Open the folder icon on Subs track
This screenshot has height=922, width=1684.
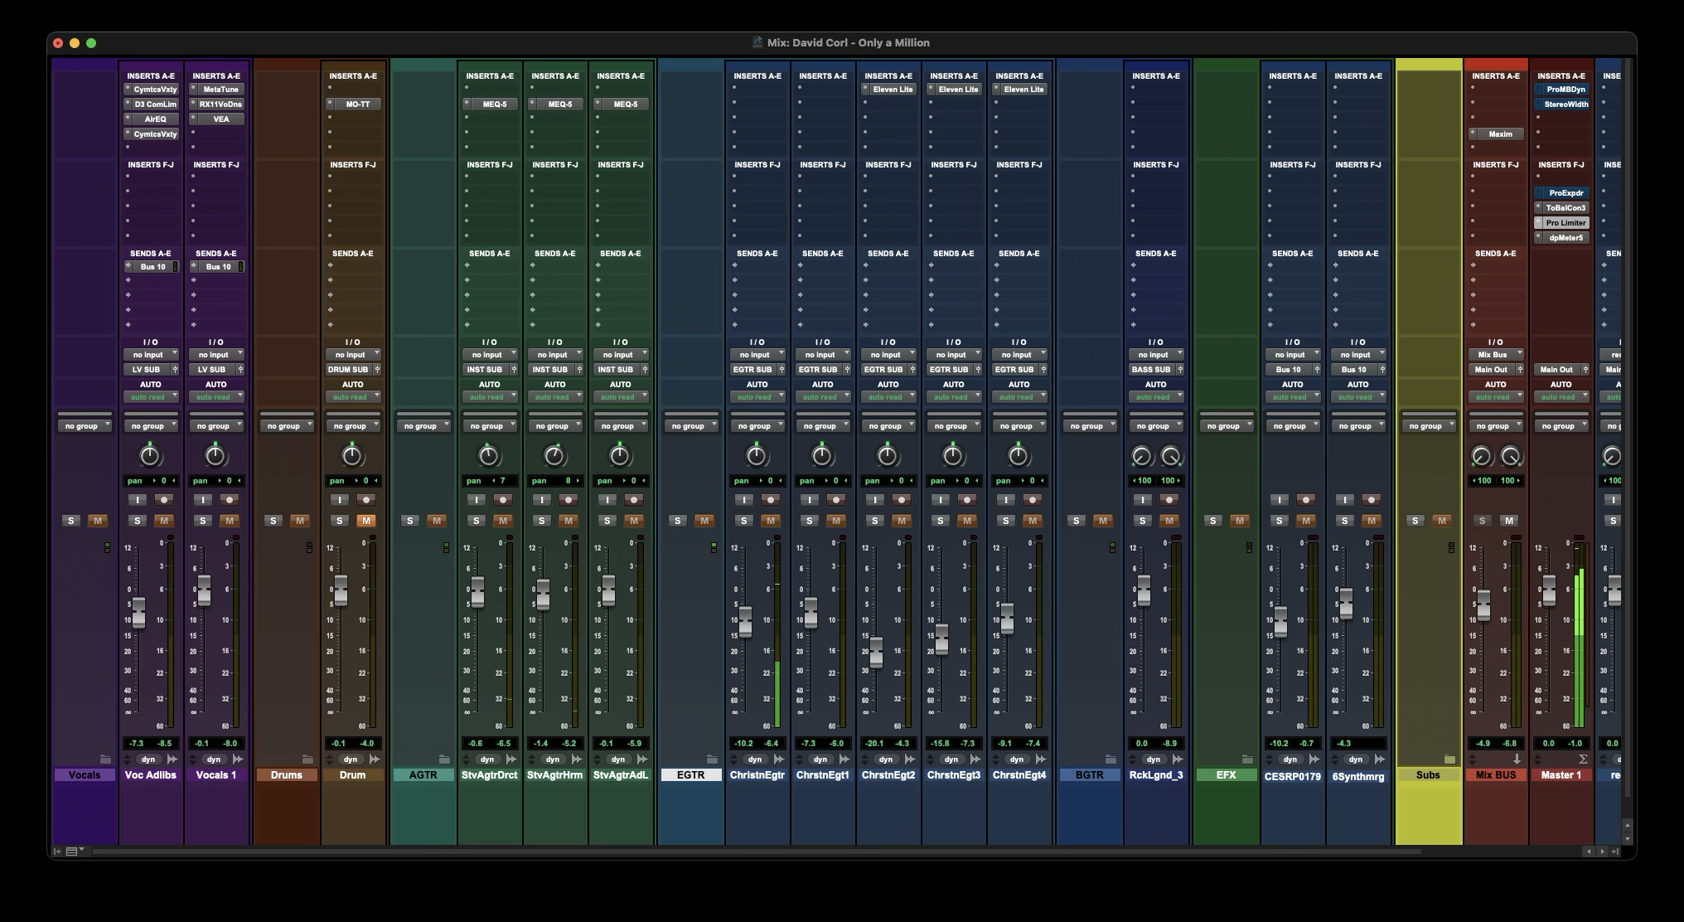click(x=1449, y=759)
